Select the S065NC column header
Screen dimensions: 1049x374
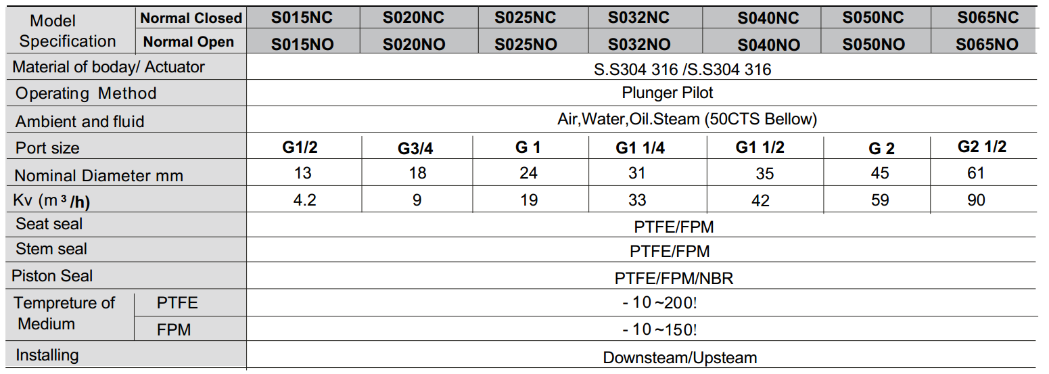tap(987, 18)
